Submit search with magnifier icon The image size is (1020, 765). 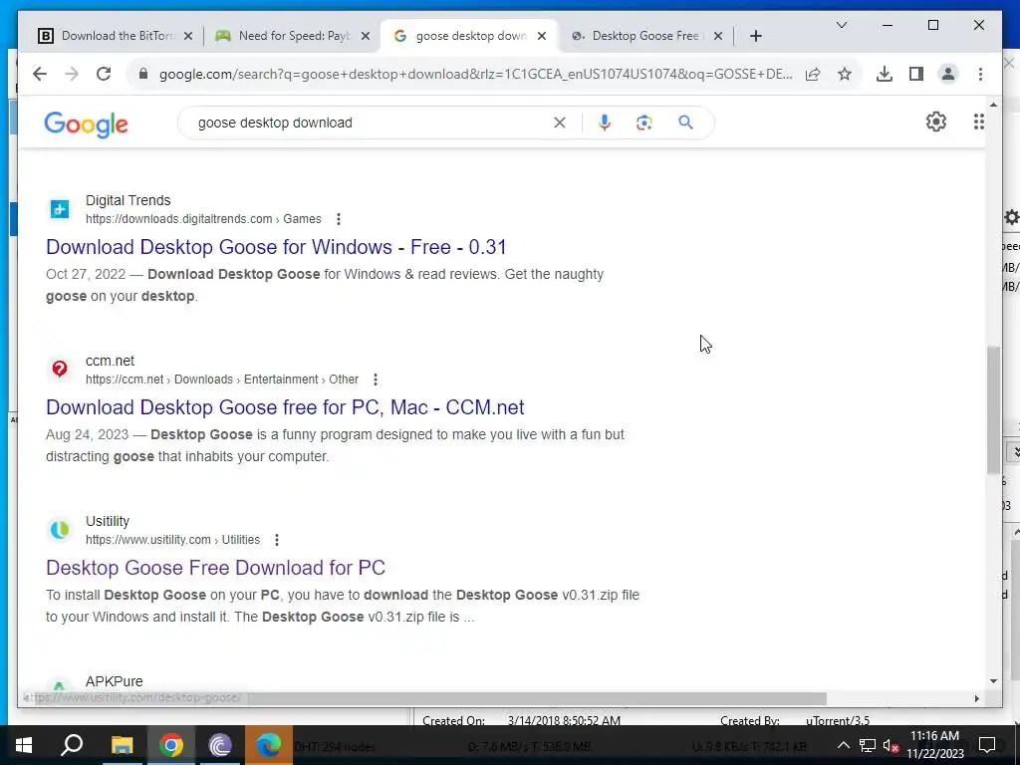point(685,123)
